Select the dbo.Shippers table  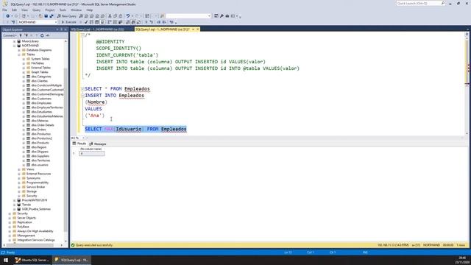[40, 152]
